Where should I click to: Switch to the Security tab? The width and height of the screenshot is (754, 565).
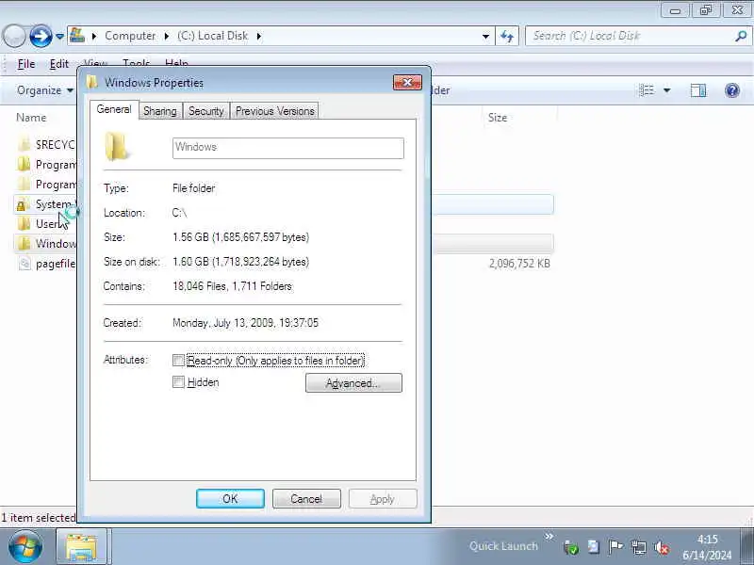coord(205,111)
